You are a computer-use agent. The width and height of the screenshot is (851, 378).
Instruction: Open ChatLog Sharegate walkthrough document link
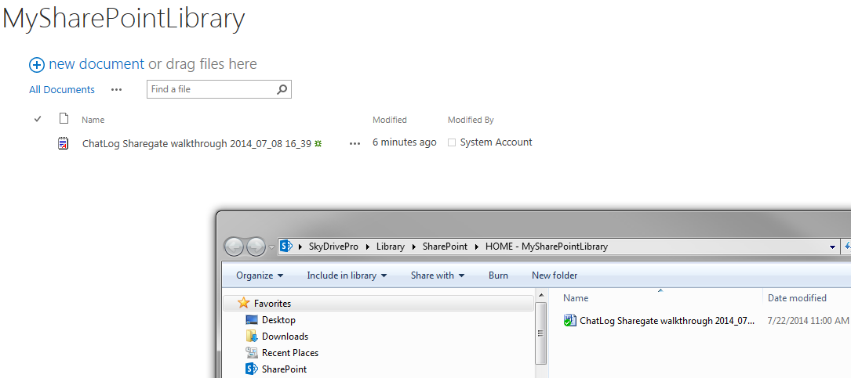196,143
